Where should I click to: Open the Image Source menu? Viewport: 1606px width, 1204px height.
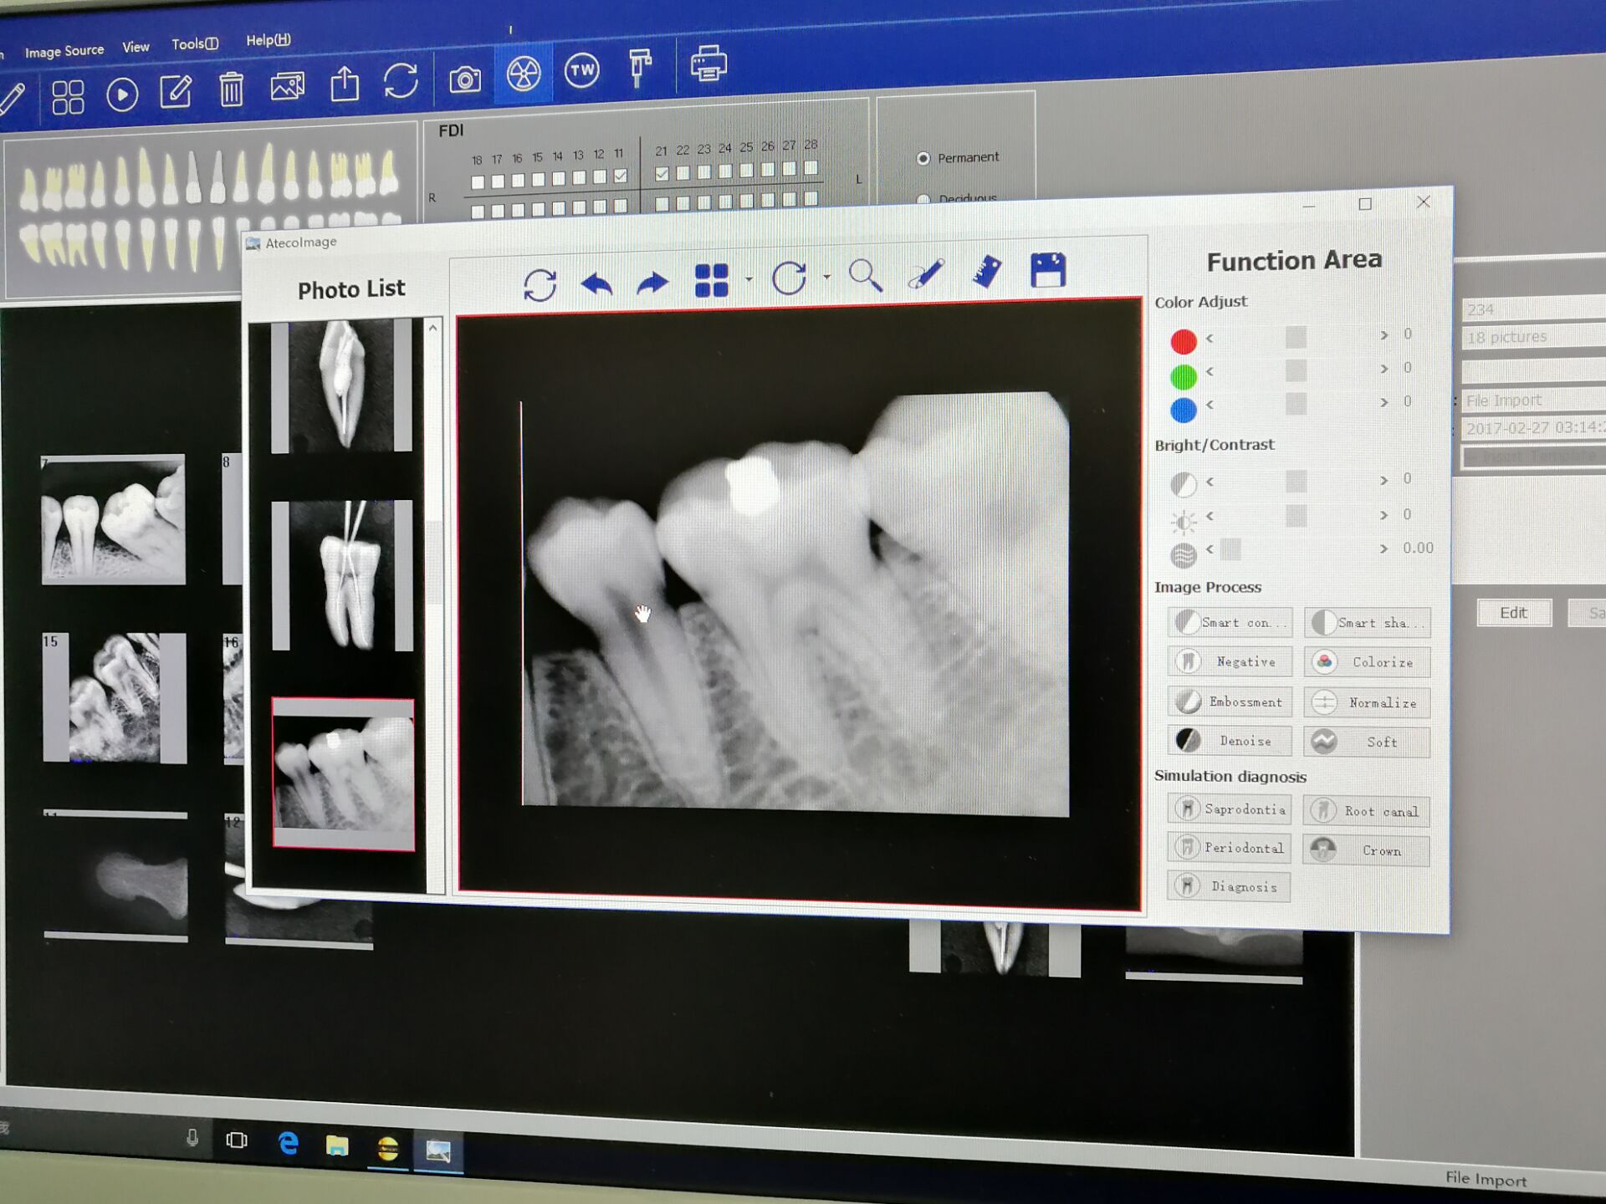[64, 51]
